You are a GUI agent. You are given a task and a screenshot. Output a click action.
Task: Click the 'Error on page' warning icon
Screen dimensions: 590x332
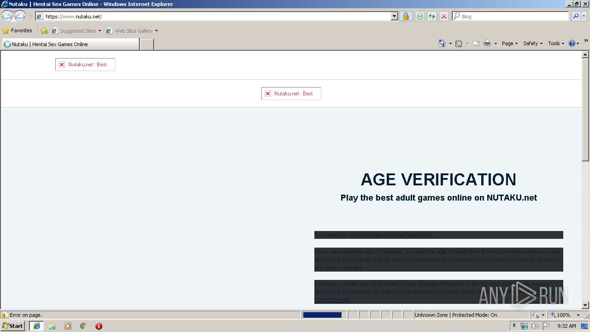click(5, 315)
